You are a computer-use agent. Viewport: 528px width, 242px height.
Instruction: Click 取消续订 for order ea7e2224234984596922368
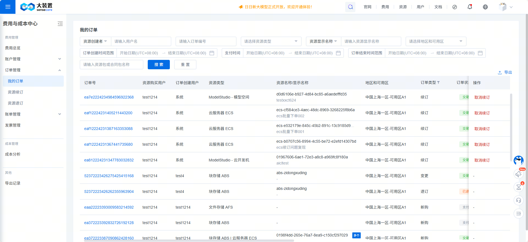pyautogui.click(x=482, y=97)
